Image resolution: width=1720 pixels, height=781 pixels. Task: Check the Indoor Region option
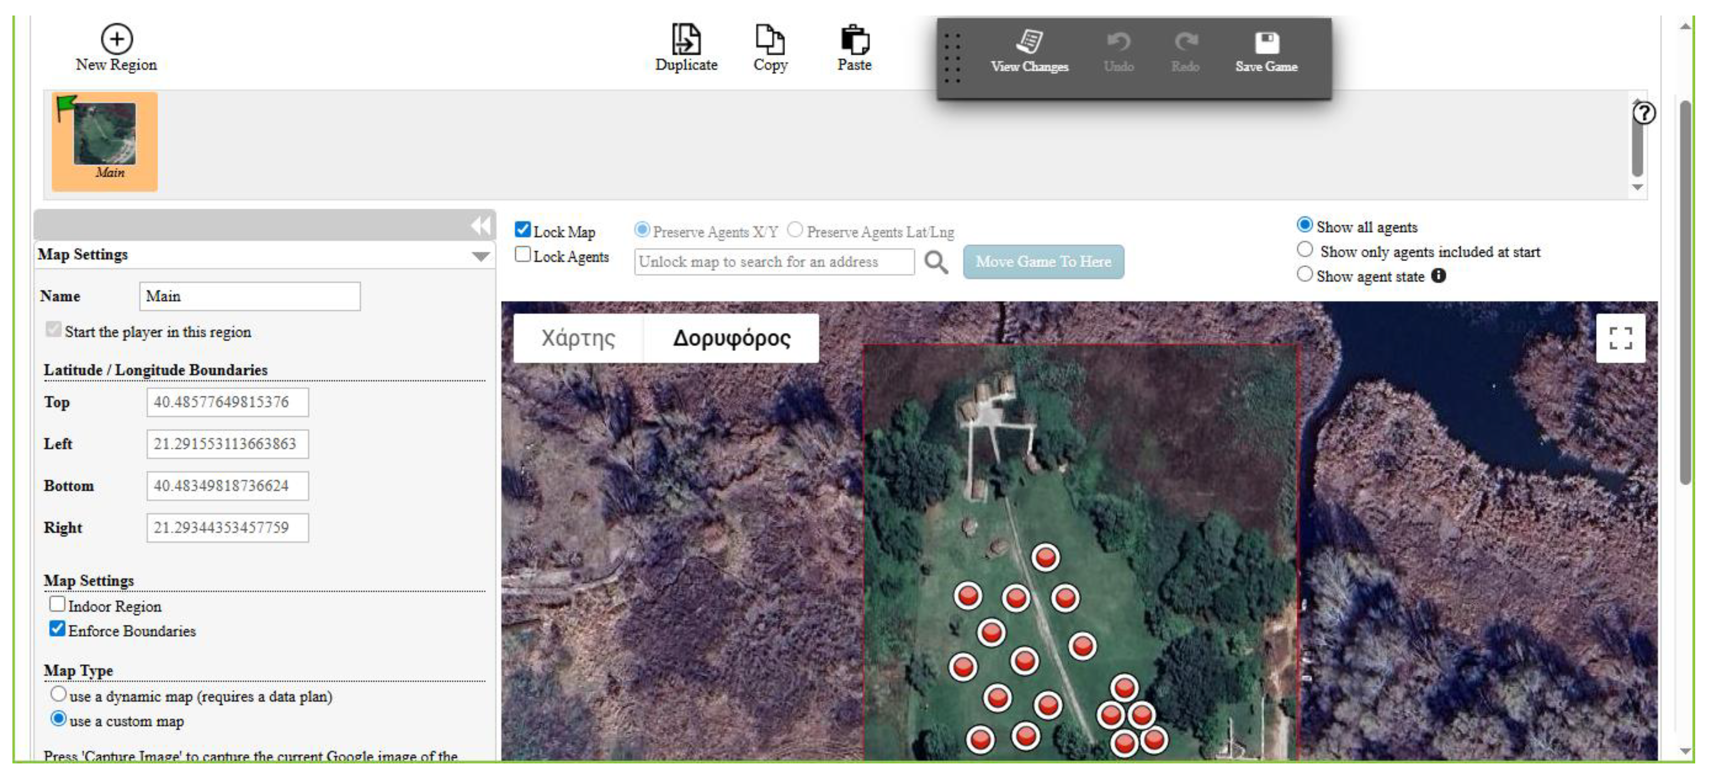(57, 605)
